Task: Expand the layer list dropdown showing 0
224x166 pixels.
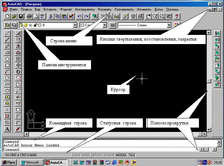Action: [x=75, y=25]
